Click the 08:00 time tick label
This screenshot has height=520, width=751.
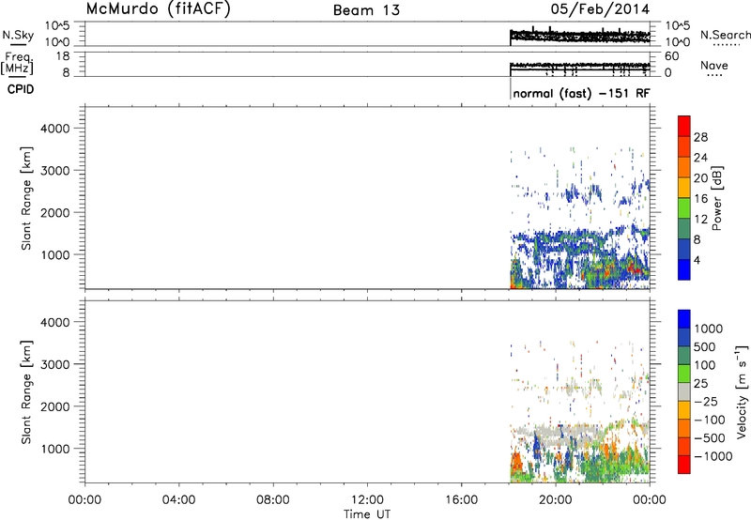[272, 500]
